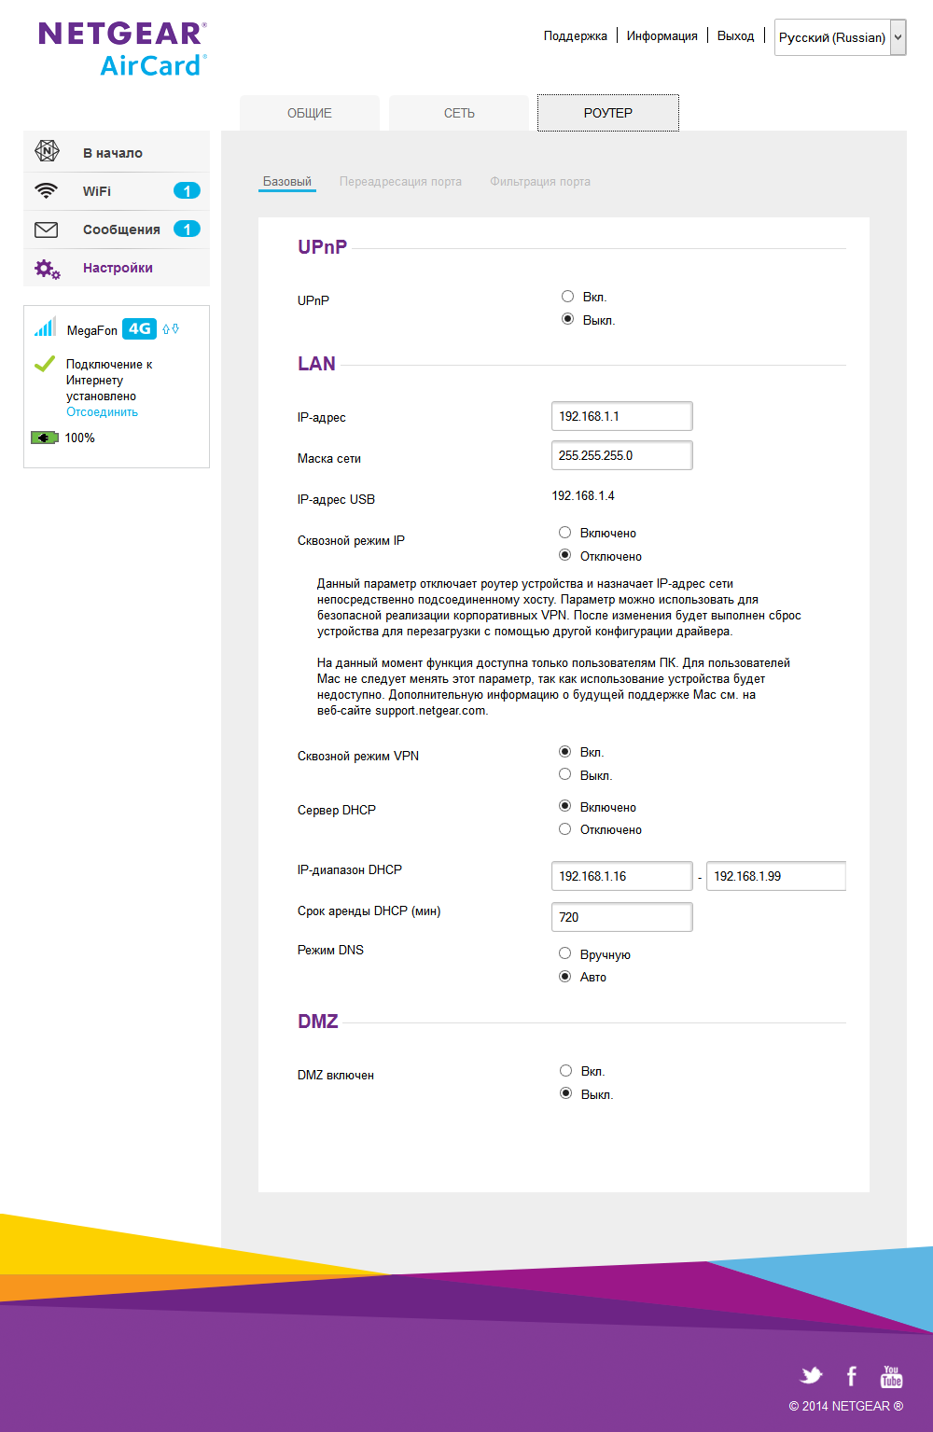Screen dimensions: 933x1432
Task: Open messages via the envelope icon
Action: click(x=46, y=229)
